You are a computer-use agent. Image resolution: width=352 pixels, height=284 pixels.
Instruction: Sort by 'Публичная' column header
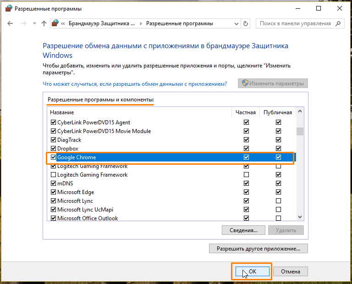[278, 112]
